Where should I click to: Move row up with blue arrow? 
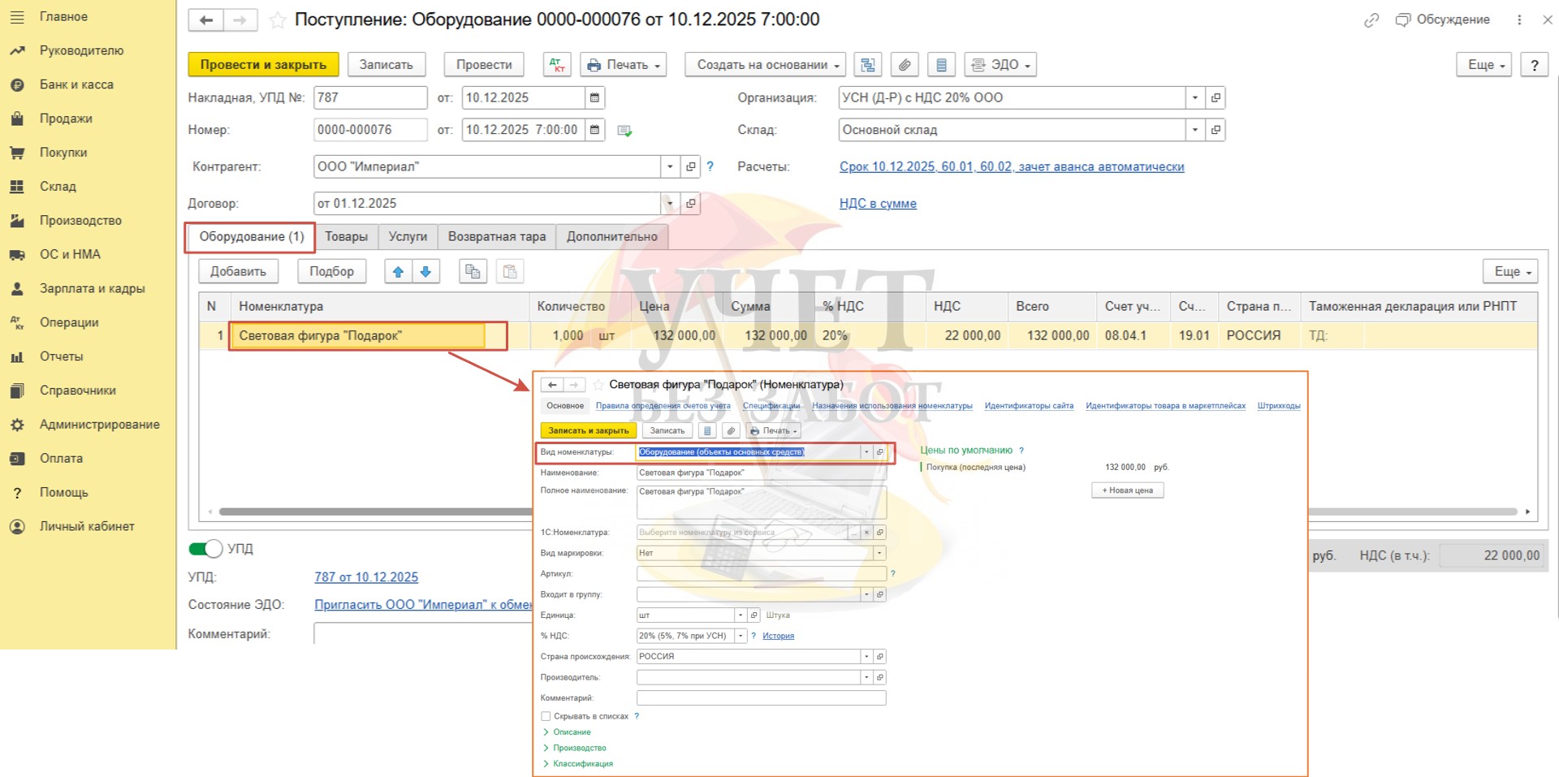(398, 272)
